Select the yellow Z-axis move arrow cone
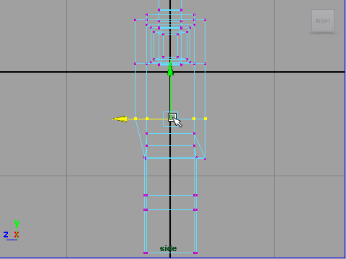The image size is (346, 259). (120, 119)
